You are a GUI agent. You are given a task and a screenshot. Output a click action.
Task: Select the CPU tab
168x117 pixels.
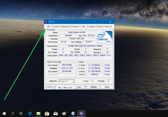(48, 26)
